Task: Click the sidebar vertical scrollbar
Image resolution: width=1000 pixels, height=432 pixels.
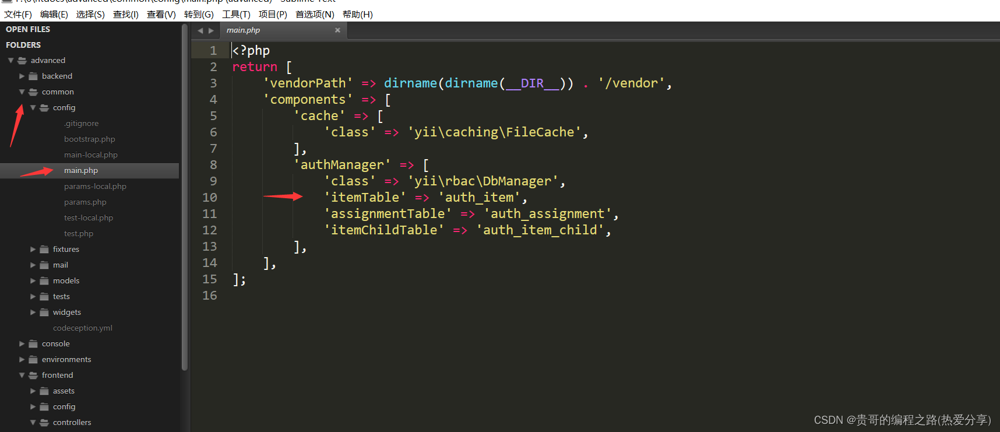Action: [x=185, y=197]
